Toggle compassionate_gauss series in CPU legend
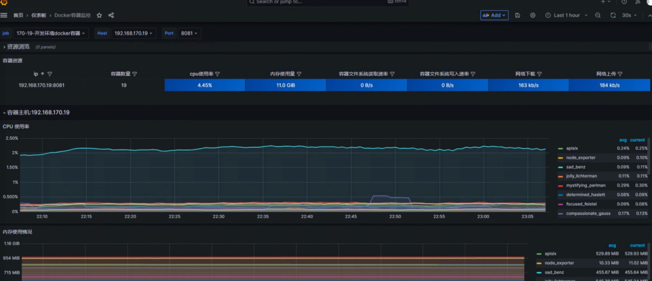652x281 pixels. click(588, 213)
